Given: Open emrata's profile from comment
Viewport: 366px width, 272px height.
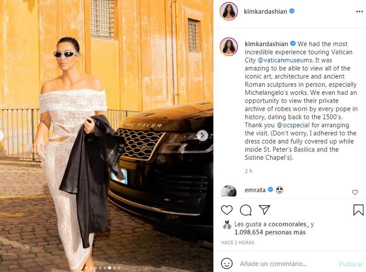Looking at the screenshot, I should click(x=255, y=190).
